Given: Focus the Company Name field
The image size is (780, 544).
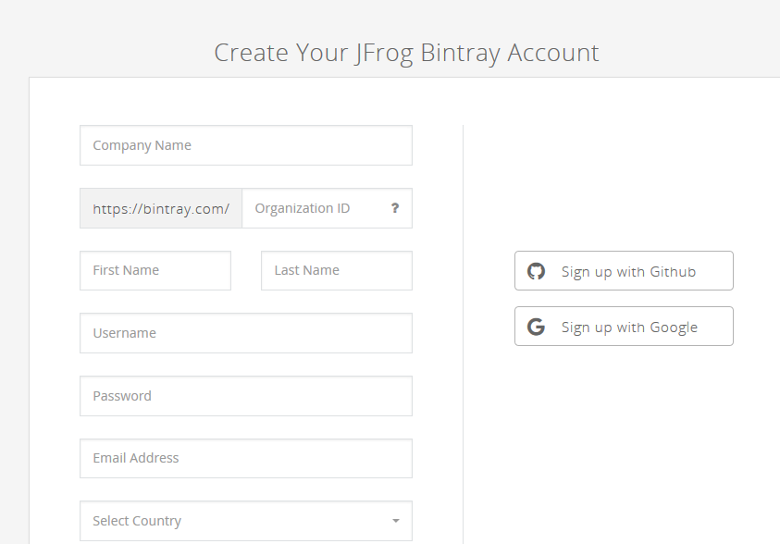Looking at the screenshot, I should pyautogui.click(x=245, y=145).
